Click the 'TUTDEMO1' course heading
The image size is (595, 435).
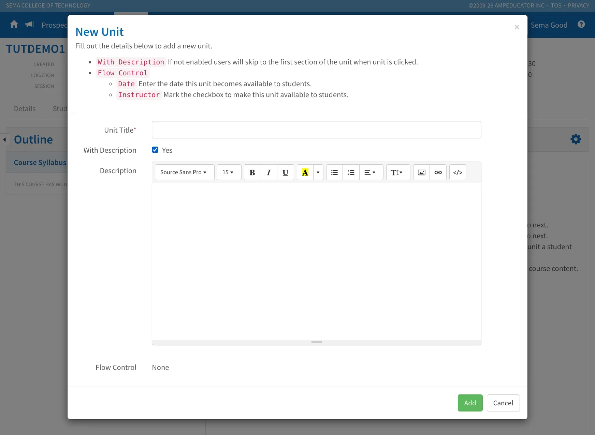coord(35,49)
